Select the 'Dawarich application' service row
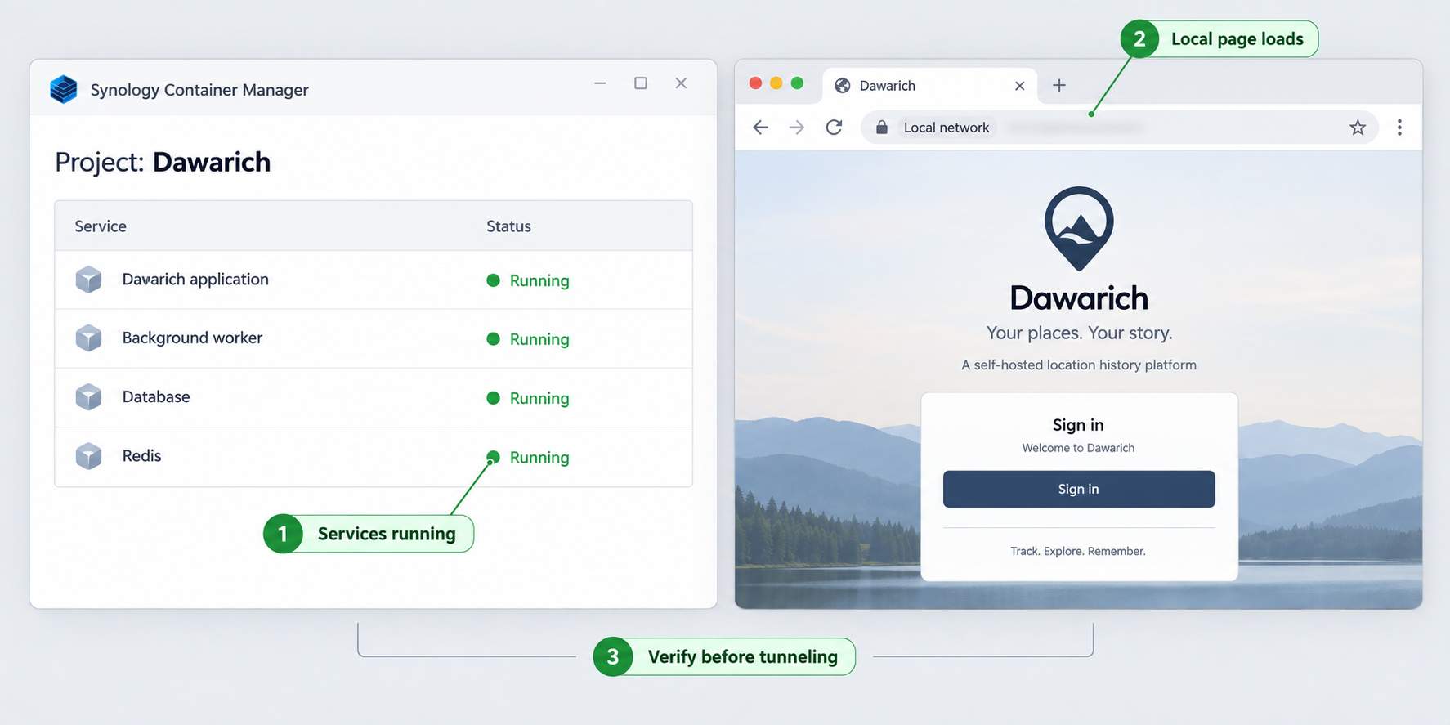This screenshot has height=725, width=1450. pos(374,280)
